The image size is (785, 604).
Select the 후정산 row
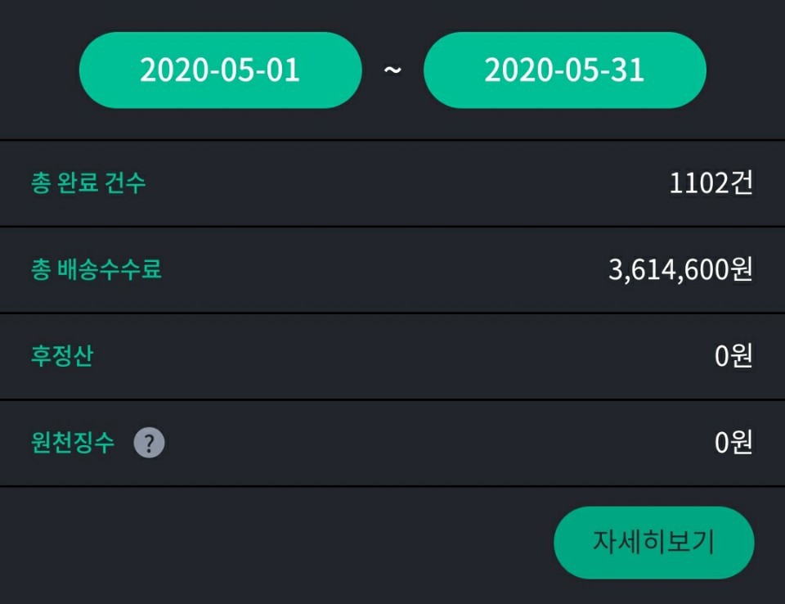[x=392, y=357]
